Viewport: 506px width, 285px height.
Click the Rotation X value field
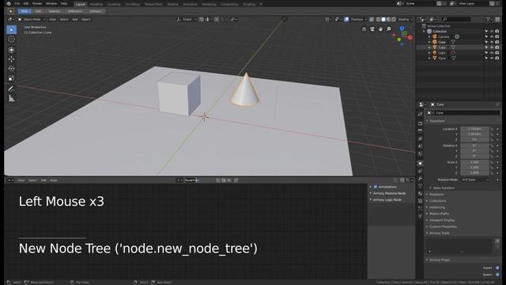click(x=474, y=146)
